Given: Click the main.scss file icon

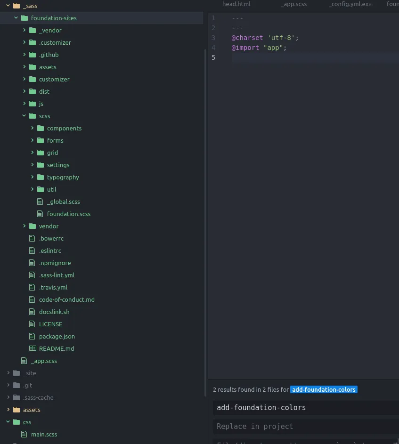Looking at the screenshot, I should [24, 434].
